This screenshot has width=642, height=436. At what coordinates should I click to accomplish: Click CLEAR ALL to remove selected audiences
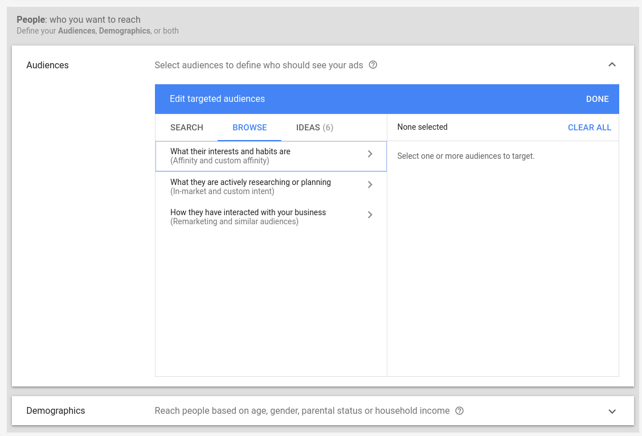[589, 127]
